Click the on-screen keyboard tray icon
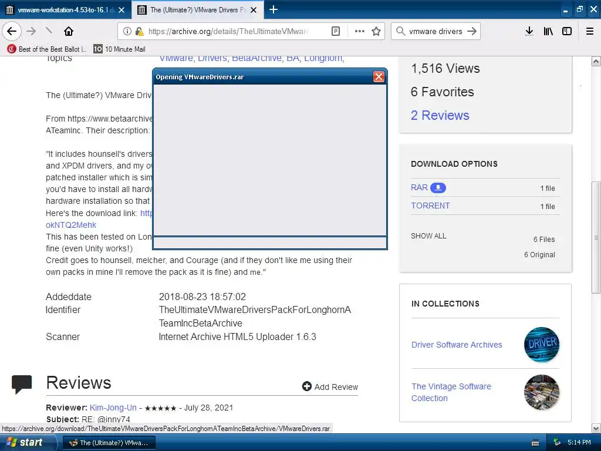The height and width of the screenshot is (451, 601). click(535, 443)
